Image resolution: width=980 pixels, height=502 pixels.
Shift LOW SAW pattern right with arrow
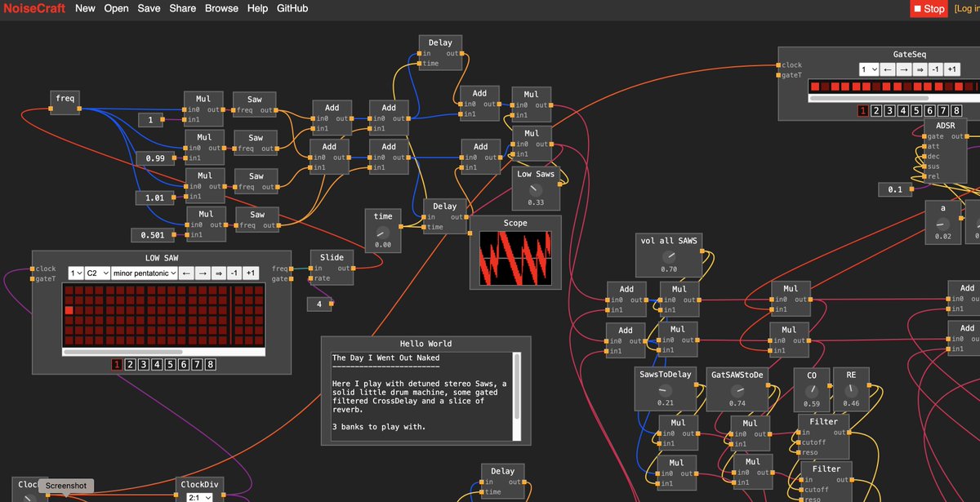[203, 273]
